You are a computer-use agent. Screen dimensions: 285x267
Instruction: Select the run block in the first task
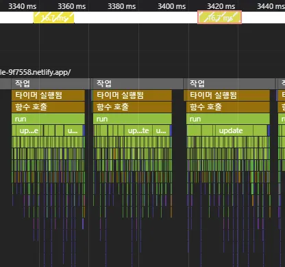tap(48, 119)
